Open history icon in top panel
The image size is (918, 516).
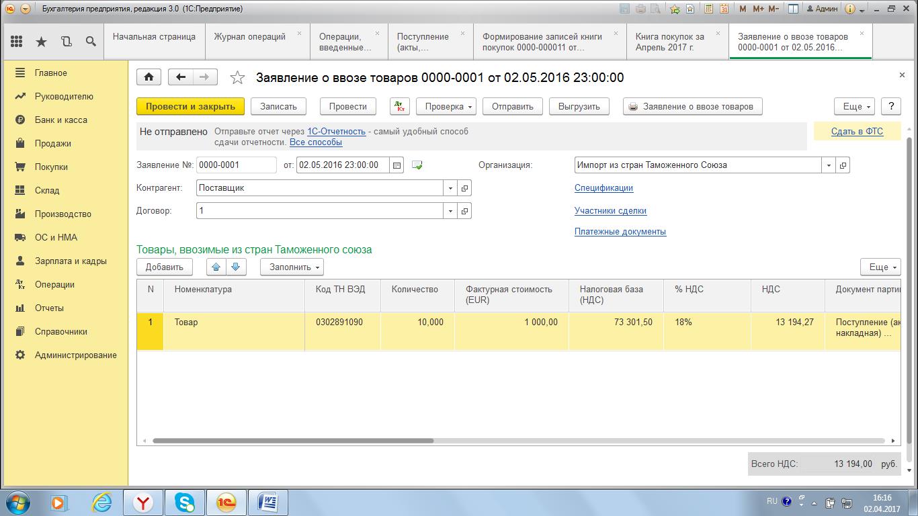(66, 42)
